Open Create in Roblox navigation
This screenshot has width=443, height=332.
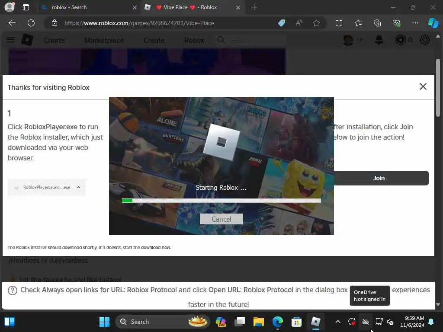(x=154, y=40)
